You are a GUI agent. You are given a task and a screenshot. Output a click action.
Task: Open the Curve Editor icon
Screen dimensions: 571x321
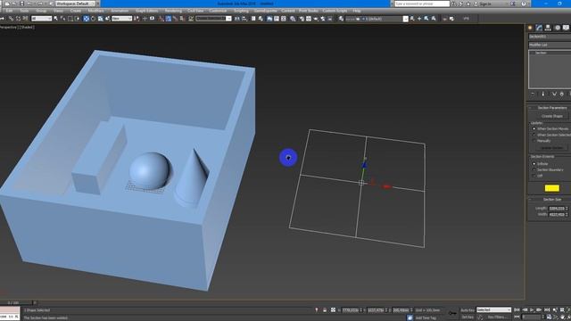[277, 18]
